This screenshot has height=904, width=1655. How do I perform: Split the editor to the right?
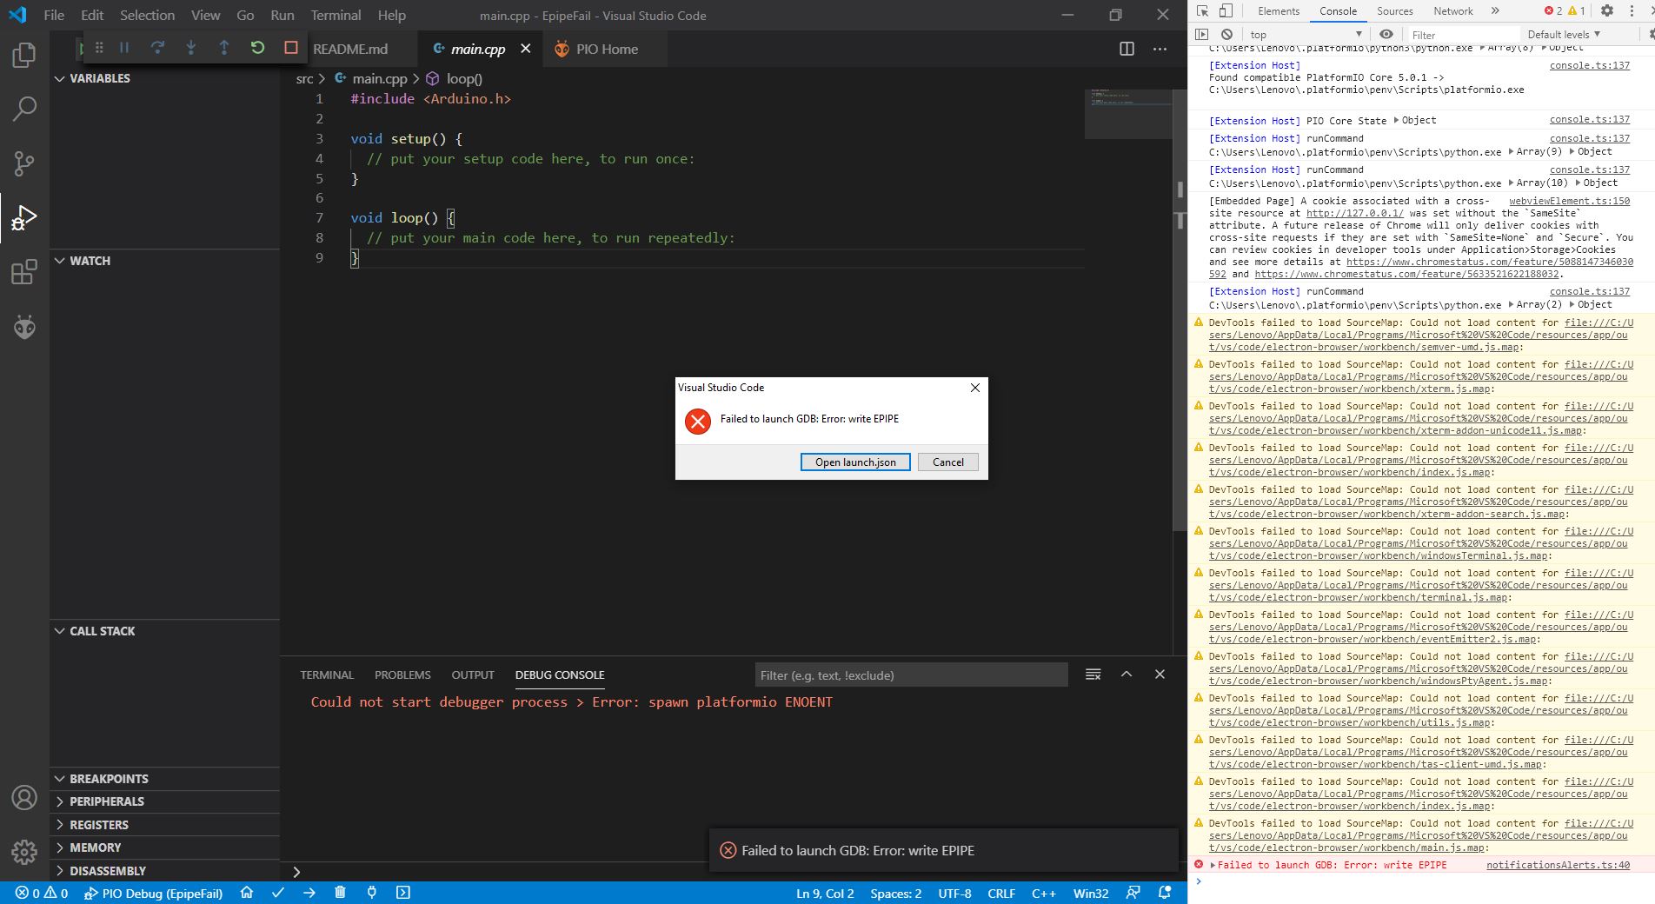(1127, 49)
